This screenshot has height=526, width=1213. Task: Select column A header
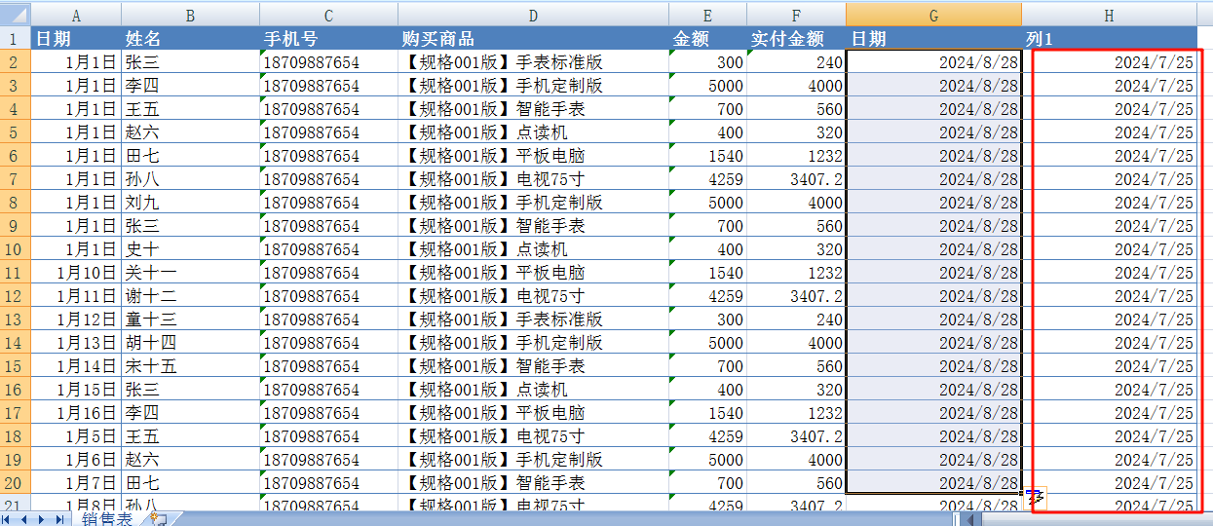[76, 15]
